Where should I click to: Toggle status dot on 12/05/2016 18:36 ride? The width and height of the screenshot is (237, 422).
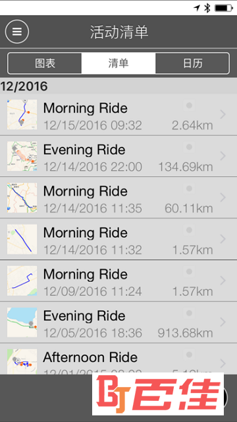click(189, 313)
